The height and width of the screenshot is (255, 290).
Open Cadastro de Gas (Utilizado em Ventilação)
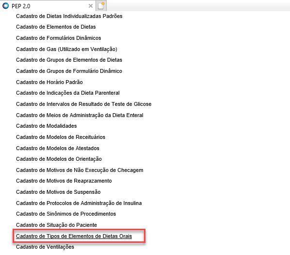coord(66,49)
